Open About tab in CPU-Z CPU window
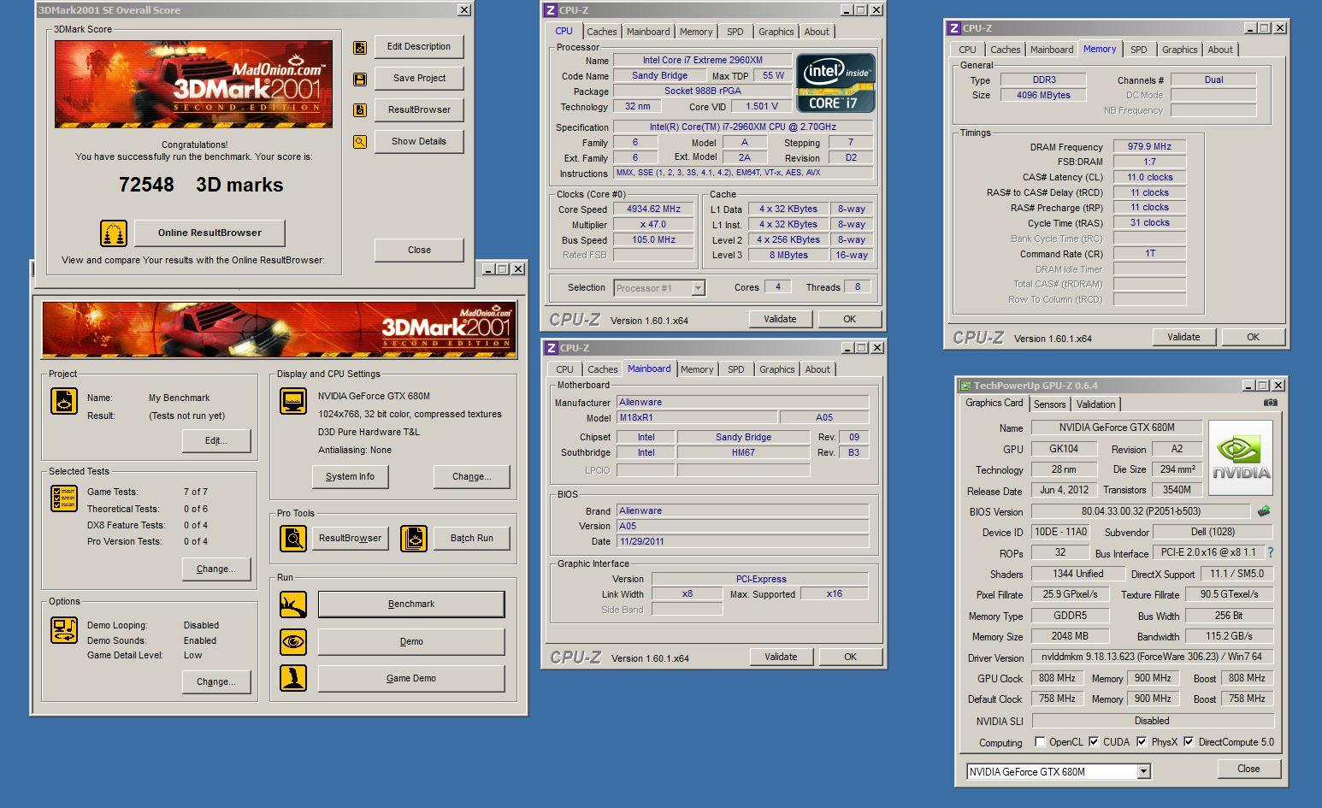This screenshot has height=808, width=1322. pyautogui.click(x=816, y=32)
